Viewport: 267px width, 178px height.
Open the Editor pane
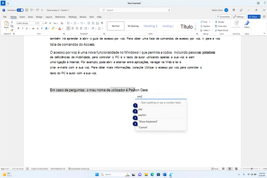click(x=247, y=25)
